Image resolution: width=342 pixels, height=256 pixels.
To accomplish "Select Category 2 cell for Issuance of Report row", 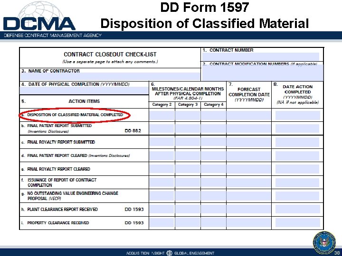I will coord(161,183).
